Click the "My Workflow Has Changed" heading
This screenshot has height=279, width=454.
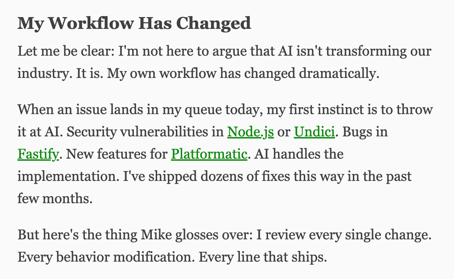pos(134,23)
